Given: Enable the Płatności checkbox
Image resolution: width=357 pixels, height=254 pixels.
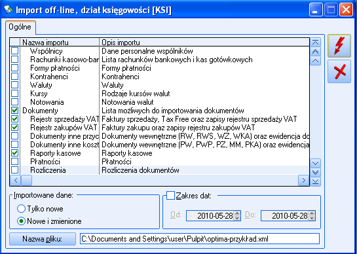Looking at the screenshot, I should coord(15,162).
